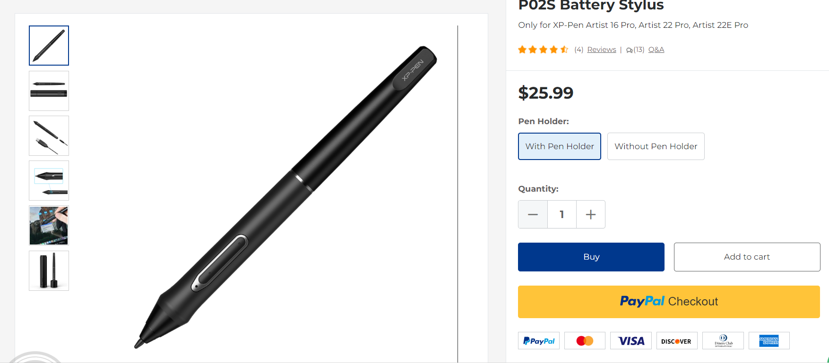Click the Mastercard payment icon
The width and height of the screenshot is (829, 363).
click(585, 341)
